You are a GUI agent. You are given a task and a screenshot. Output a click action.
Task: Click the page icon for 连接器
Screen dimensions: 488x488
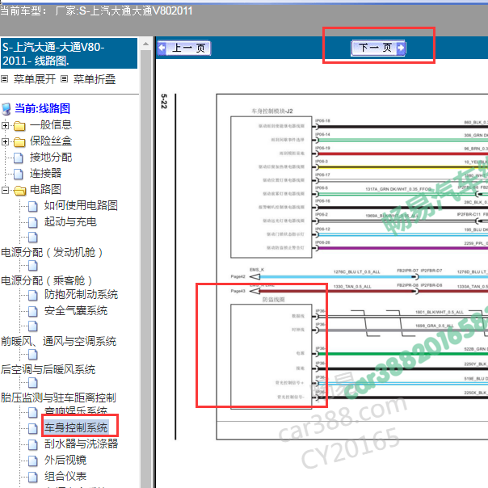click(19, 175)
